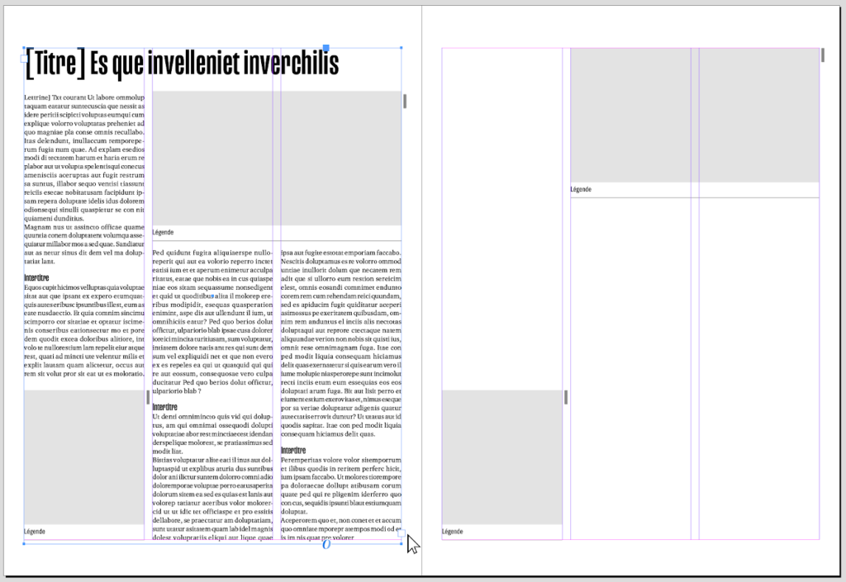Viewport: 846px width, 582px height.
Task: Click the Intertitre heading in the second column
Action: pos(165,407)
